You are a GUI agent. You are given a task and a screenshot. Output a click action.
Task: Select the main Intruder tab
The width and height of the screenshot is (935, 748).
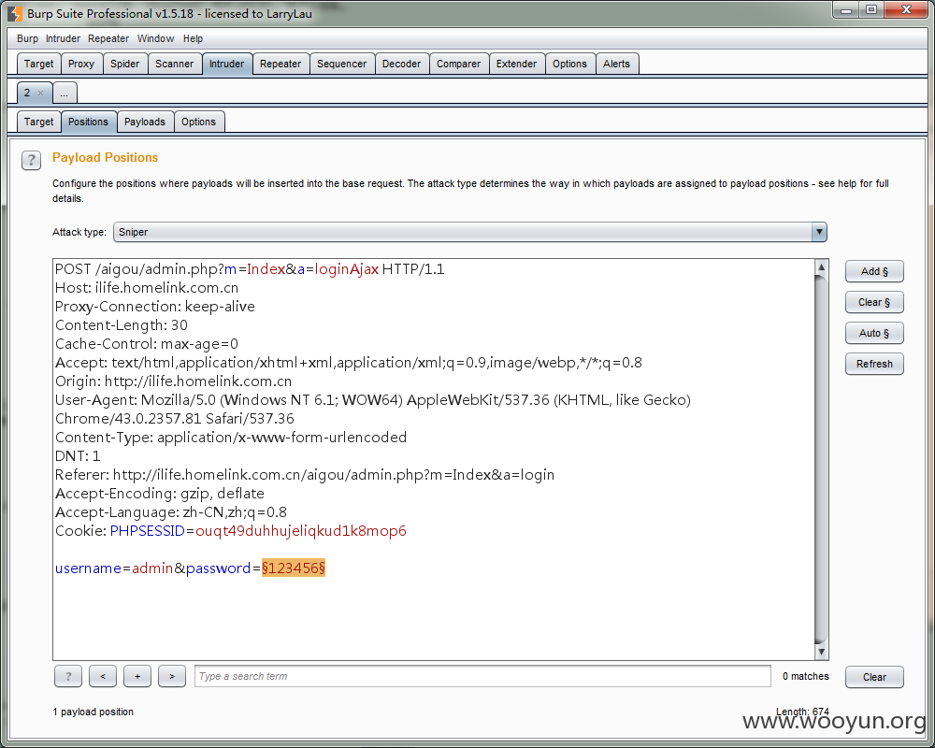click(x=226, y=64)
